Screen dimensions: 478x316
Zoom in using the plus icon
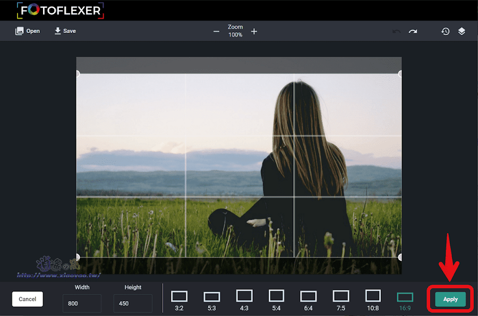(x=254, y=31)
